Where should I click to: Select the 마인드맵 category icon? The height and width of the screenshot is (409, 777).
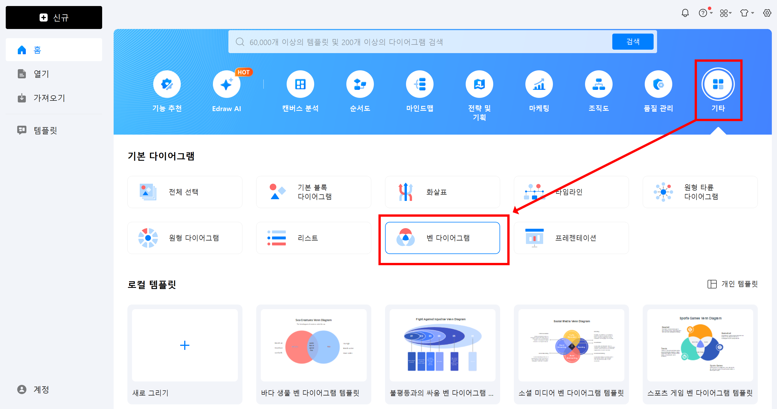[419, 84]
